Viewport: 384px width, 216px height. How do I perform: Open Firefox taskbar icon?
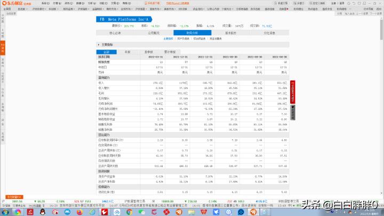coord(79,212)
